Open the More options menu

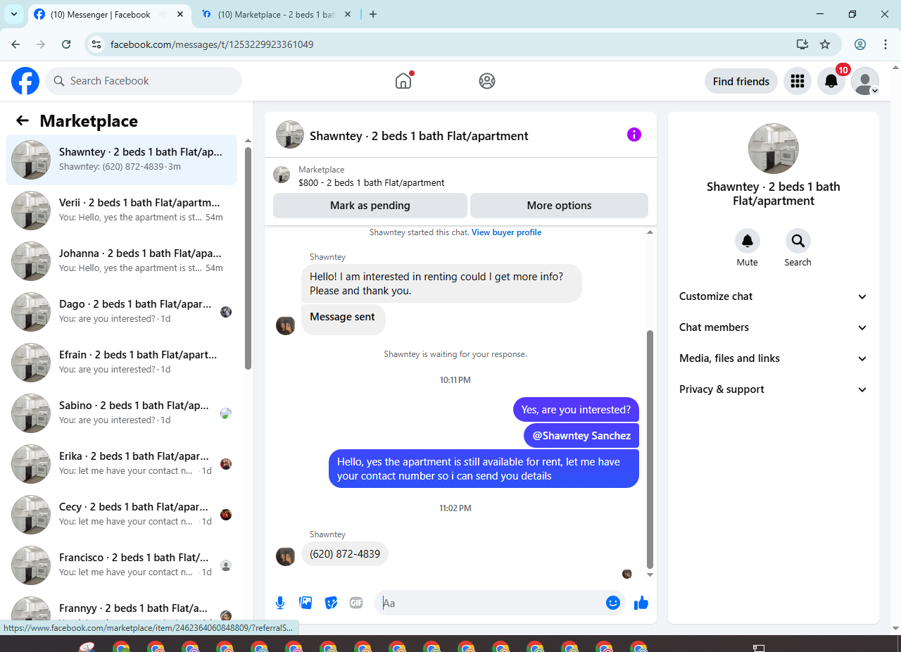559,206
